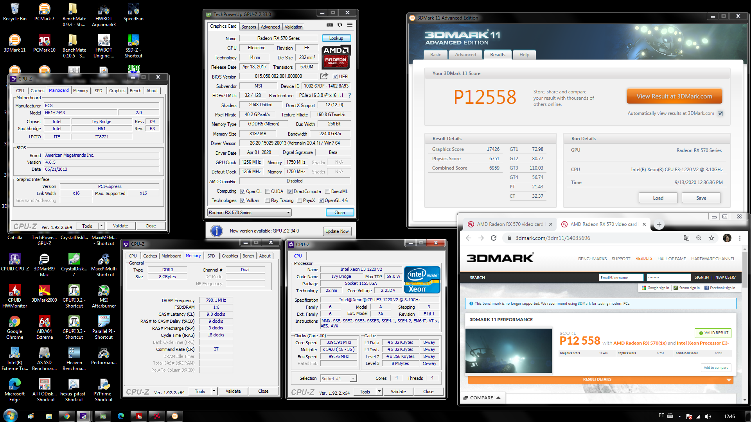Open Chrome three-dot menu
The height and width of the screenshot is (422, 751).
tap(740, 238)
